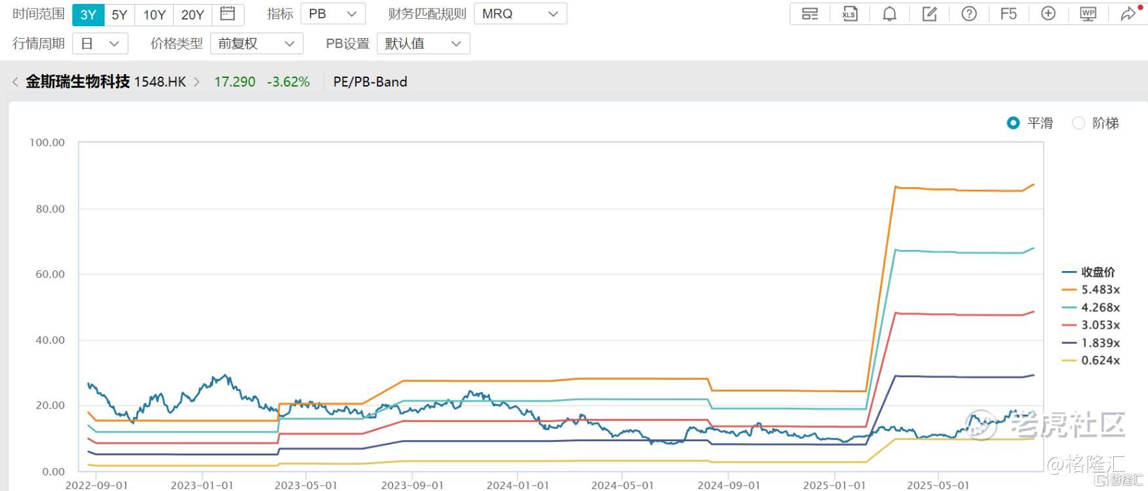The width and height of the screenshot is (1148, 491).
Task: Select the 阶梯 step radio option
Action: [x=1079, y=123]
